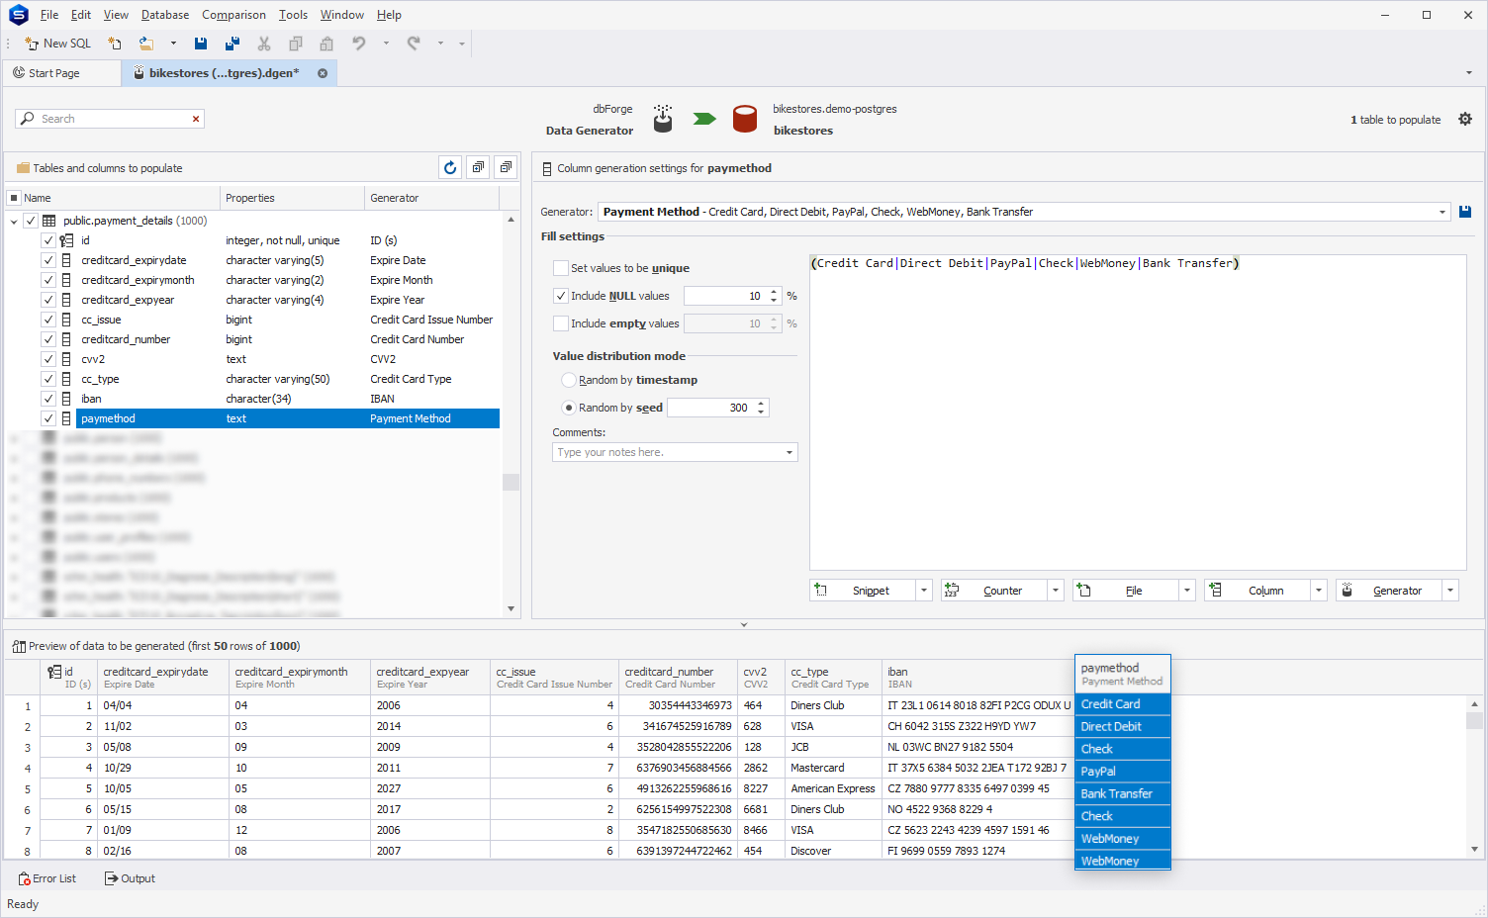Click the collapse all tables icon

click(x=506, y=167)
